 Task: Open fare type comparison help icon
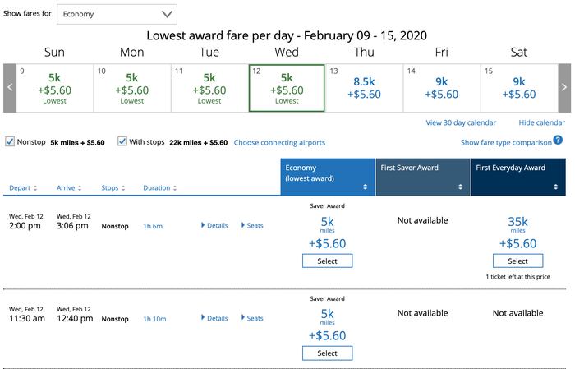pos(558,140)
